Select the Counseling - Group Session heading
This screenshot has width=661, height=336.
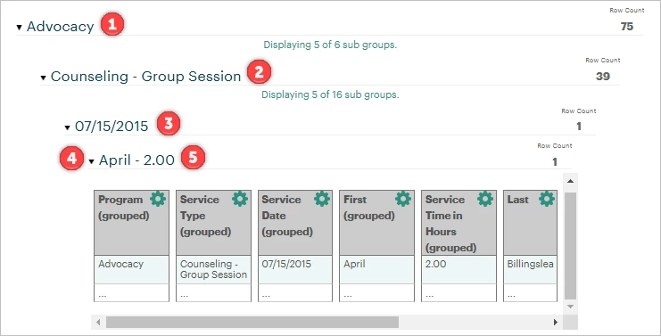click(x=146, y=77)
